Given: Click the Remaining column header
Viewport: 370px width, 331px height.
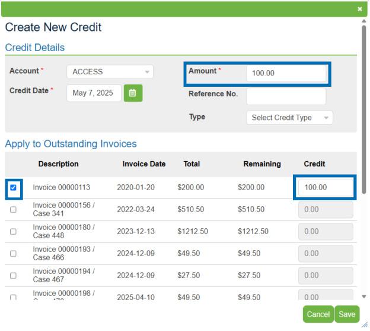Looking at the screenshot, I should point(261,164).
